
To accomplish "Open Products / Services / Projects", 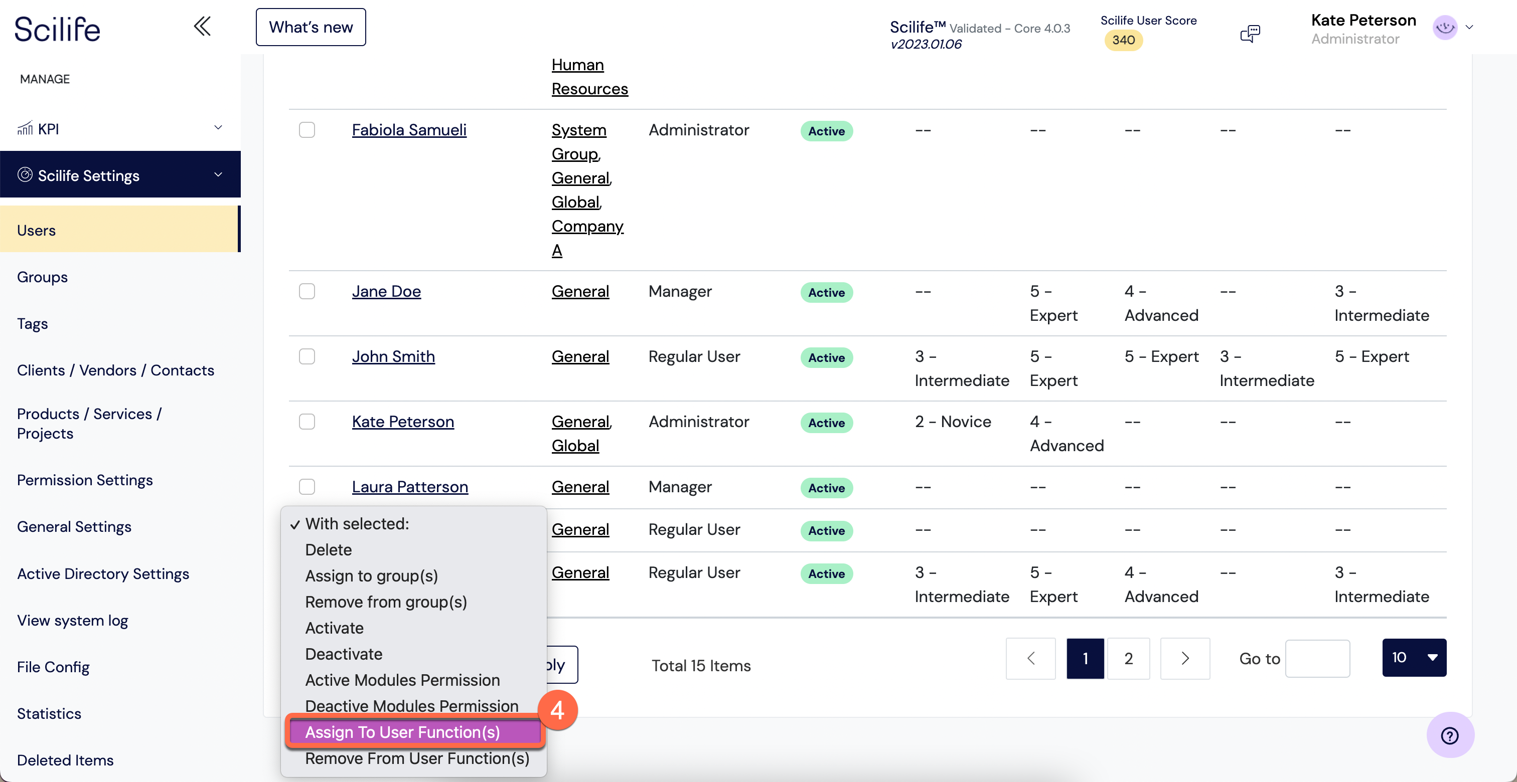I will click(89, 424).
